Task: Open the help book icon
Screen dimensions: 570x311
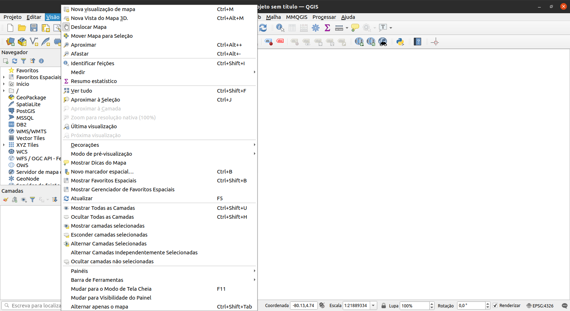Action: coord(418,42)
